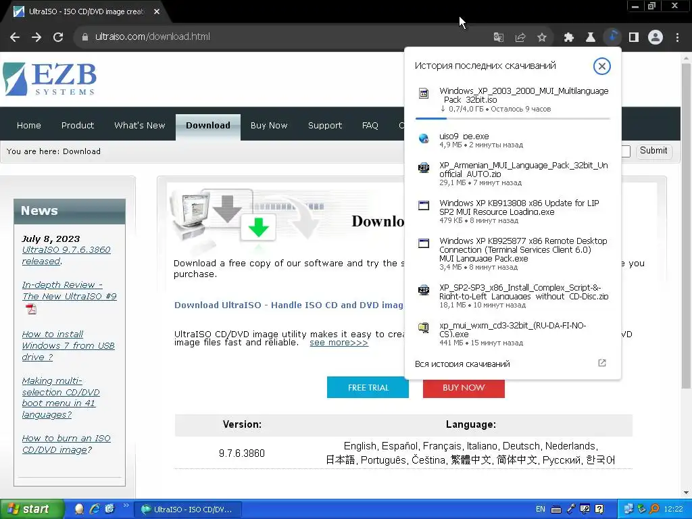Launch Internet Explorer from quick launch
Screen dimensions: 692x519
click(x=95, y=509)
